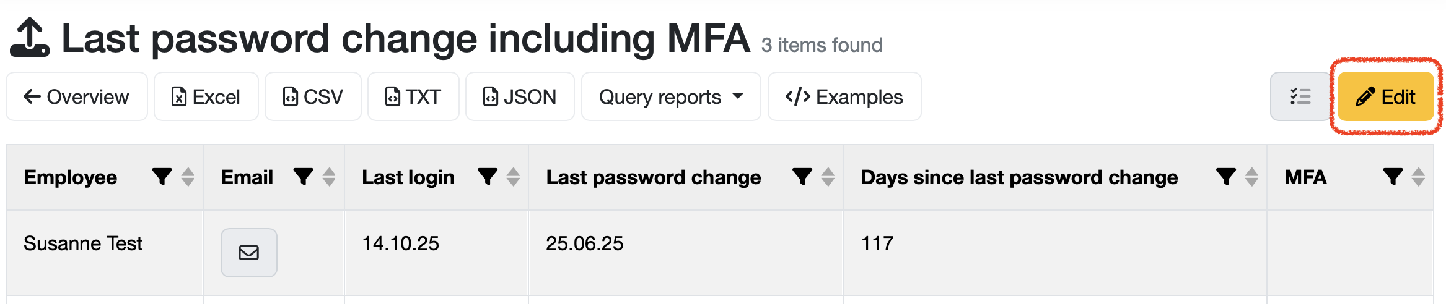Screen dimensions: 1446x304
Task: Filter the Last password change column
Action: [x=802, y=177]
